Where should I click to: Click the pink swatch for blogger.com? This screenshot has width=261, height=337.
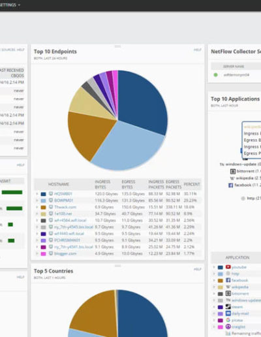[x=44, y=253]
